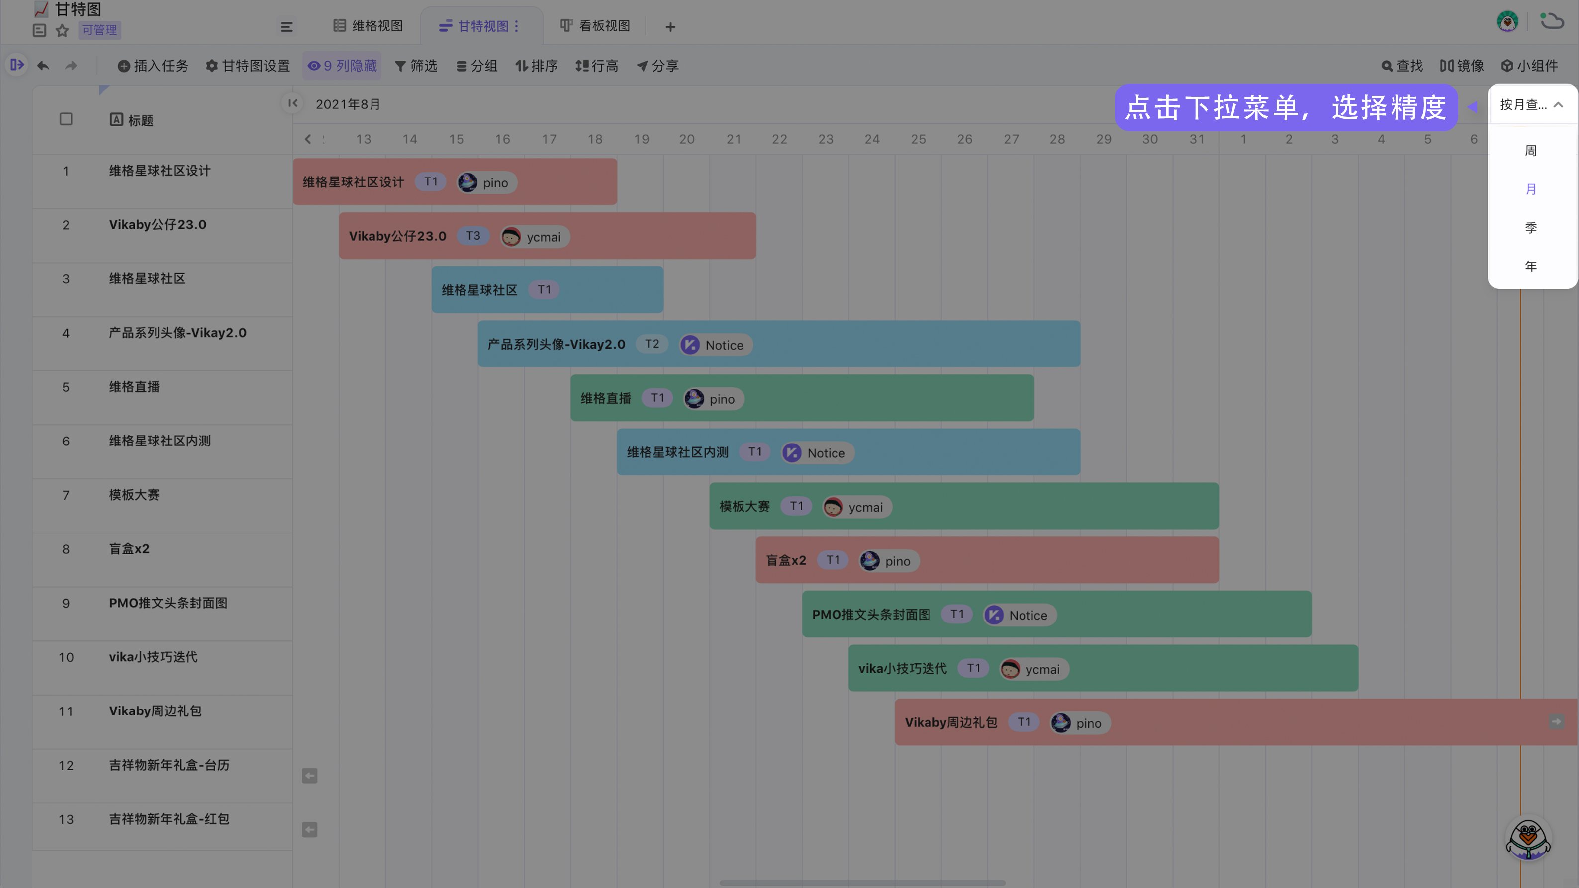Switch to the 看板视图 tab
Screen dimensions: 1579x888
(595, 26)
